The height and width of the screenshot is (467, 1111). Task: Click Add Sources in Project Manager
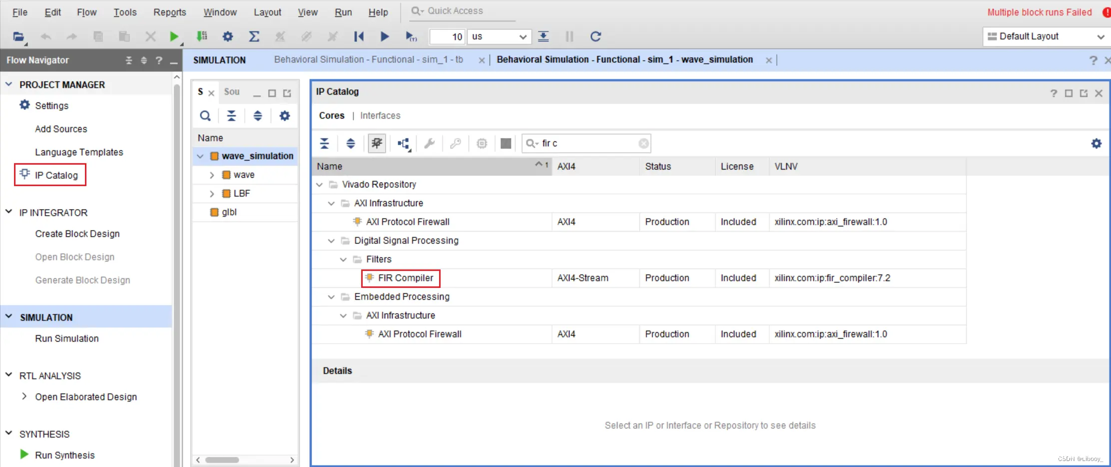61,129
